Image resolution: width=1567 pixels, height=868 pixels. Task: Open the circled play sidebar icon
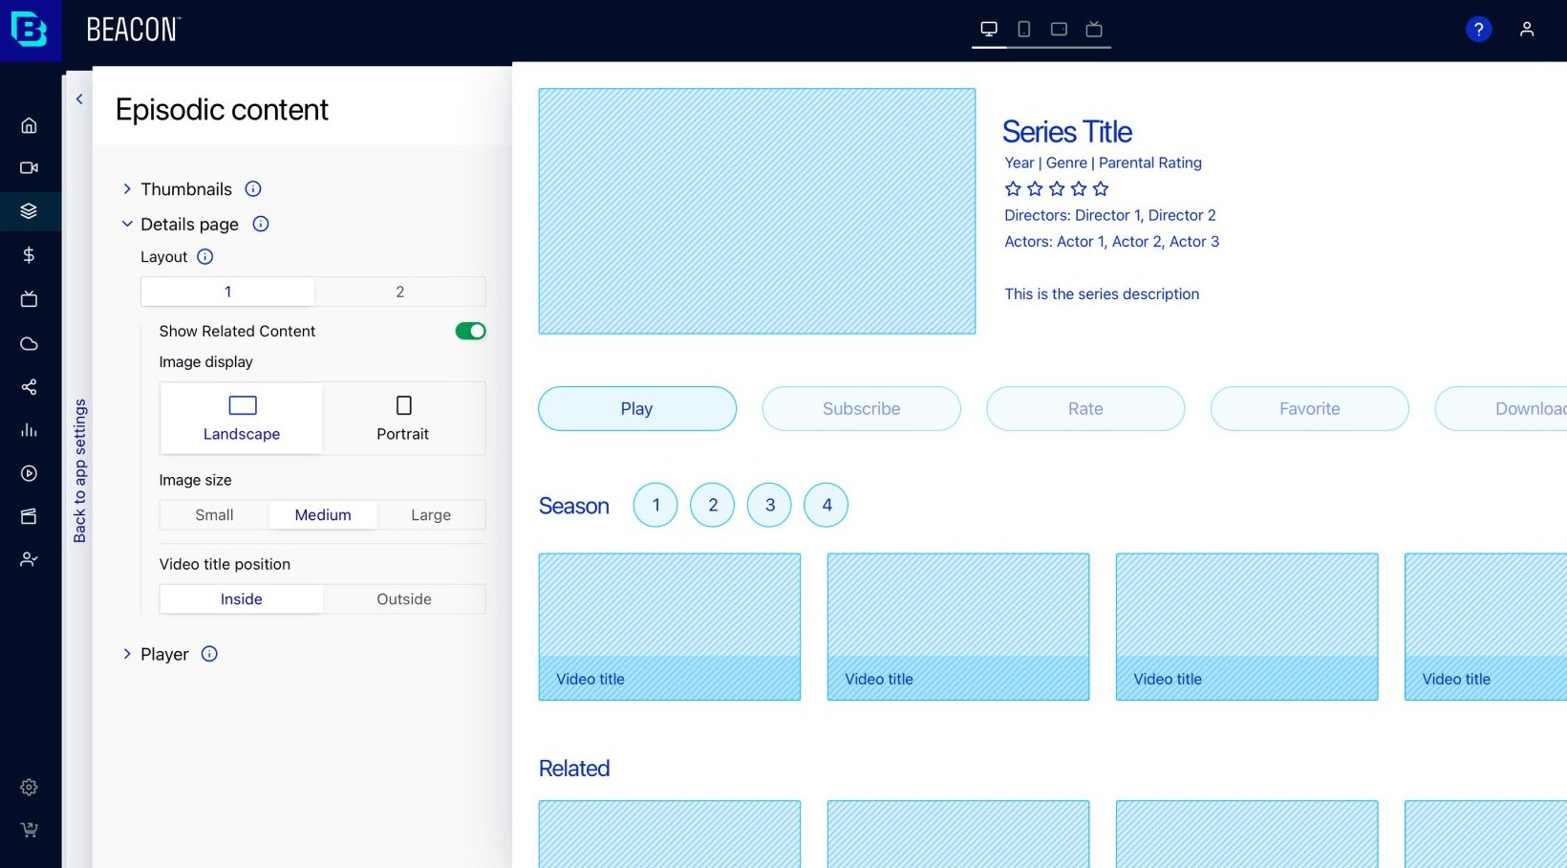[x=29, y=473]
